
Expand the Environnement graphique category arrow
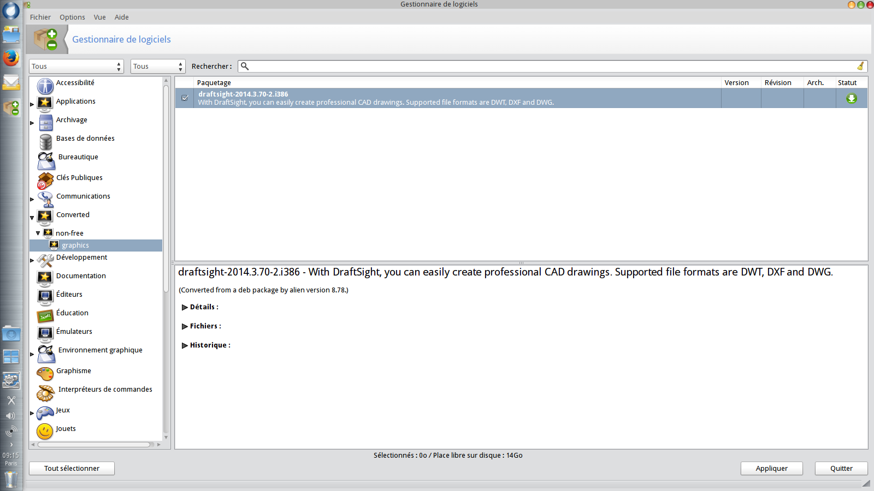pos(32,354)
